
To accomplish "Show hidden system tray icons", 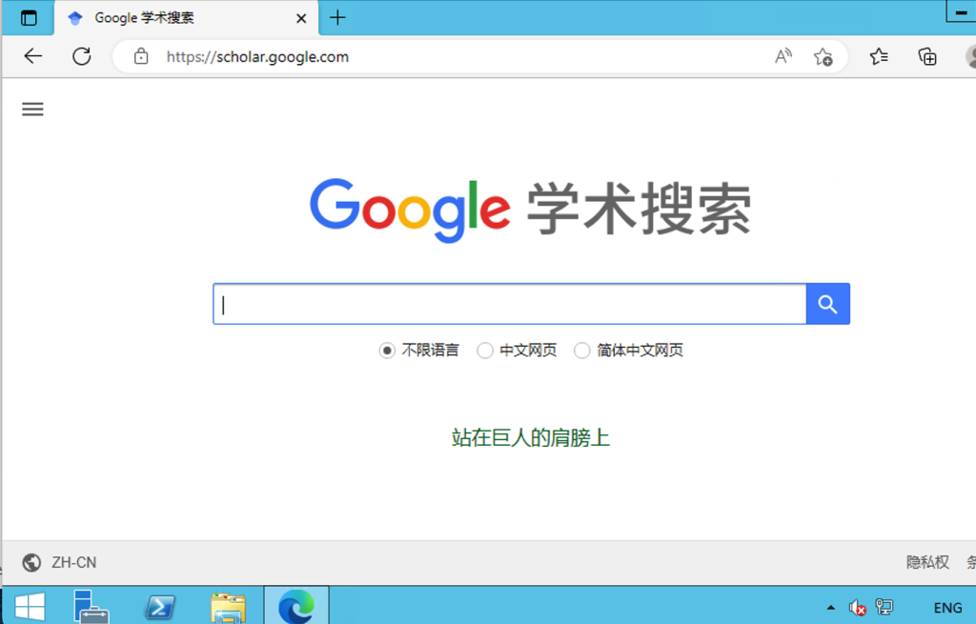I will click(x=830, y=607).
